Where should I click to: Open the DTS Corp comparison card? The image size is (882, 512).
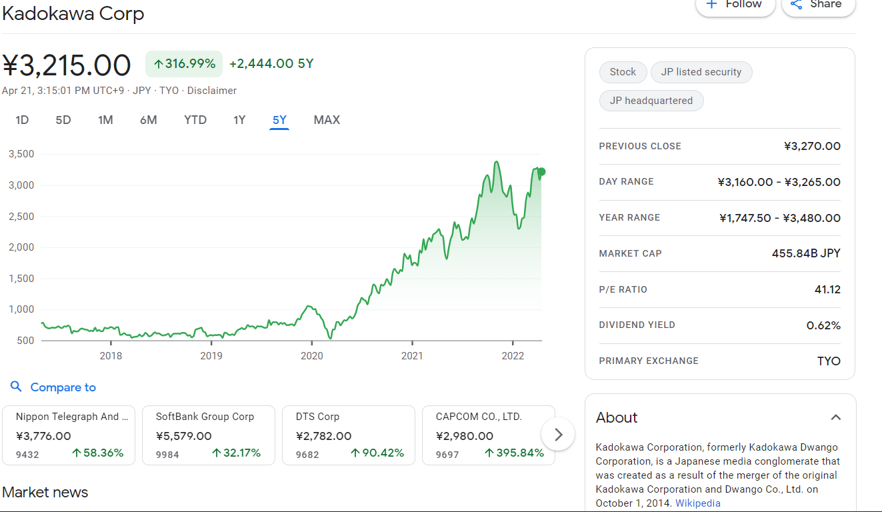[349, 435]
